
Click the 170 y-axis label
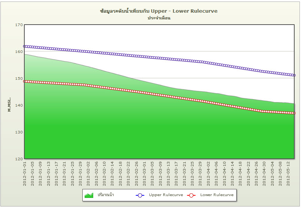tap(19, 25)
